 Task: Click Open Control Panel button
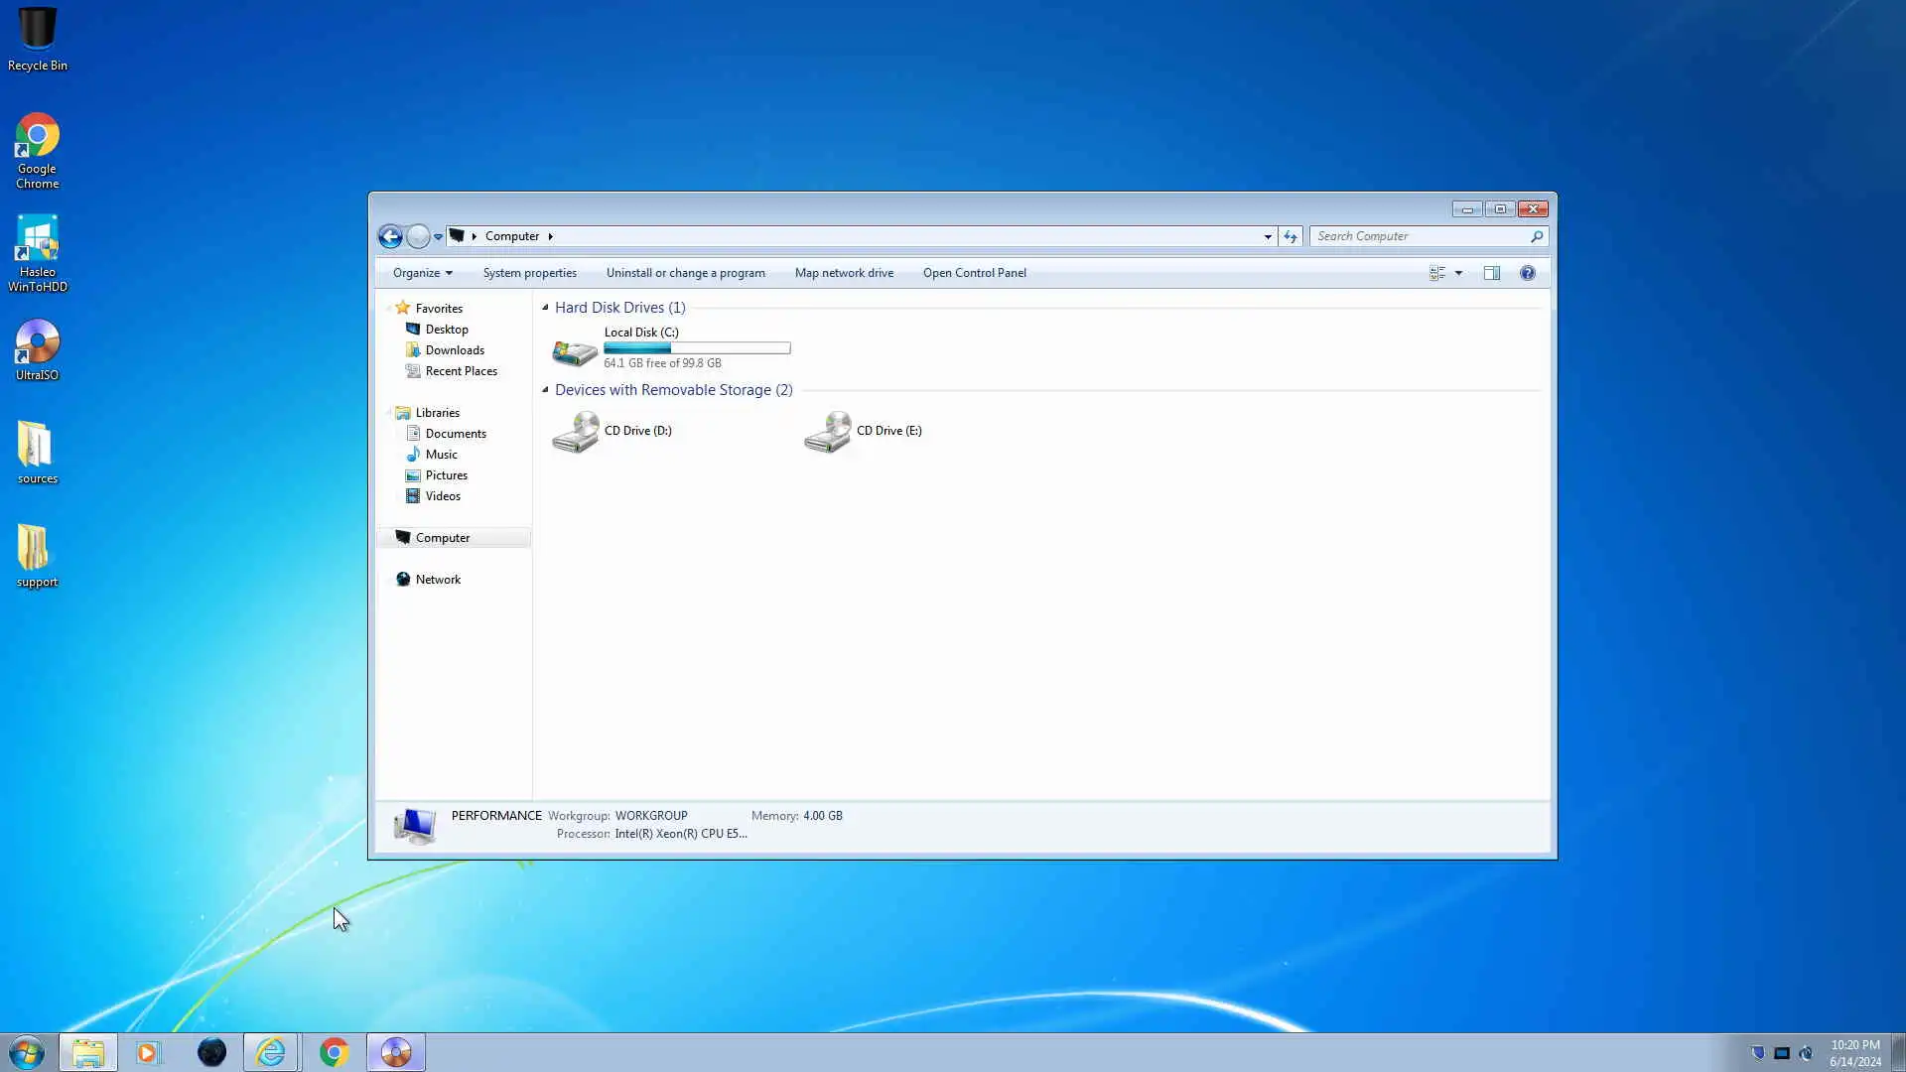click(974, 273)
